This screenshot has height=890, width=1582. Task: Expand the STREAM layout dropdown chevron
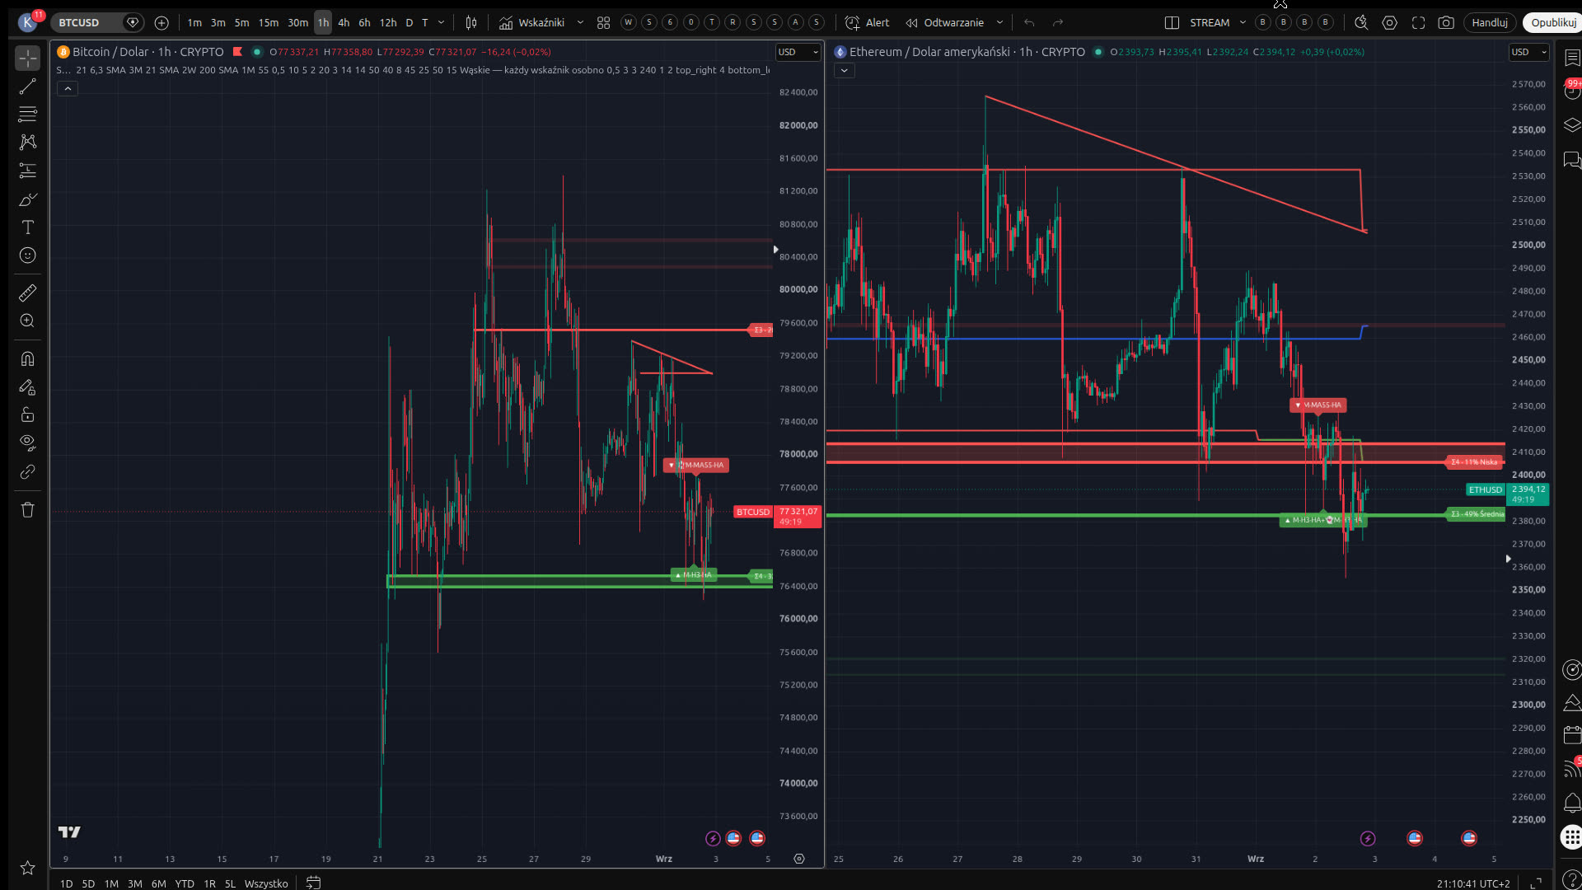click(1243, 23)
